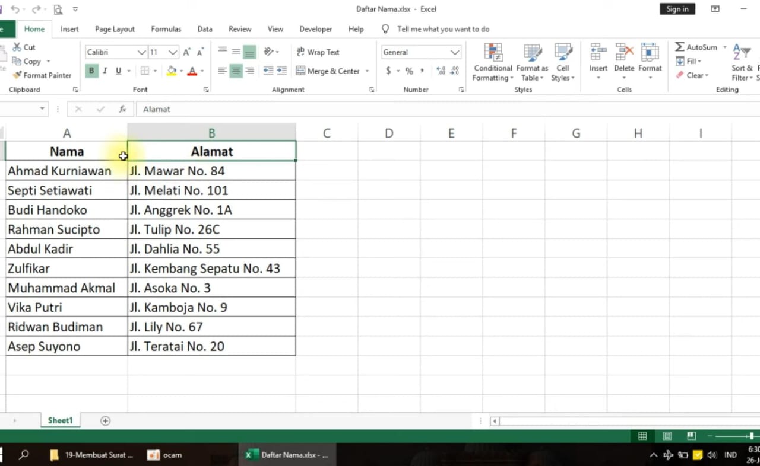This screenshot has width=760, height=466.
Task: Expand Merge & Center dropdown arrow
Action: click(x=367, y=71)
